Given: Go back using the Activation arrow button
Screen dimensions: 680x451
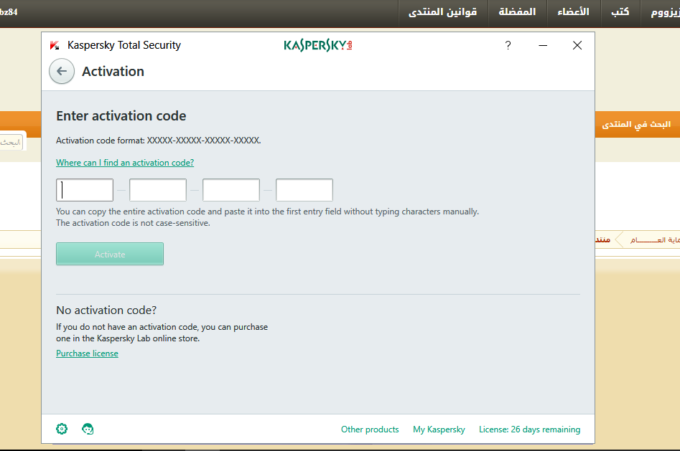Looking at the screenshot, I should (x=62, y=72).
